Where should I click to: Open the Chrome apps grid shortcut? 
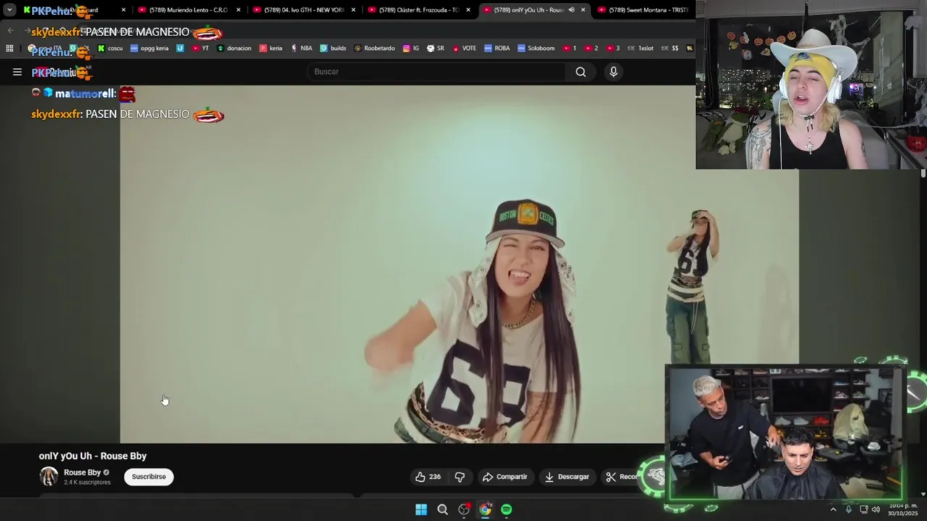click(x=9, y=48)
